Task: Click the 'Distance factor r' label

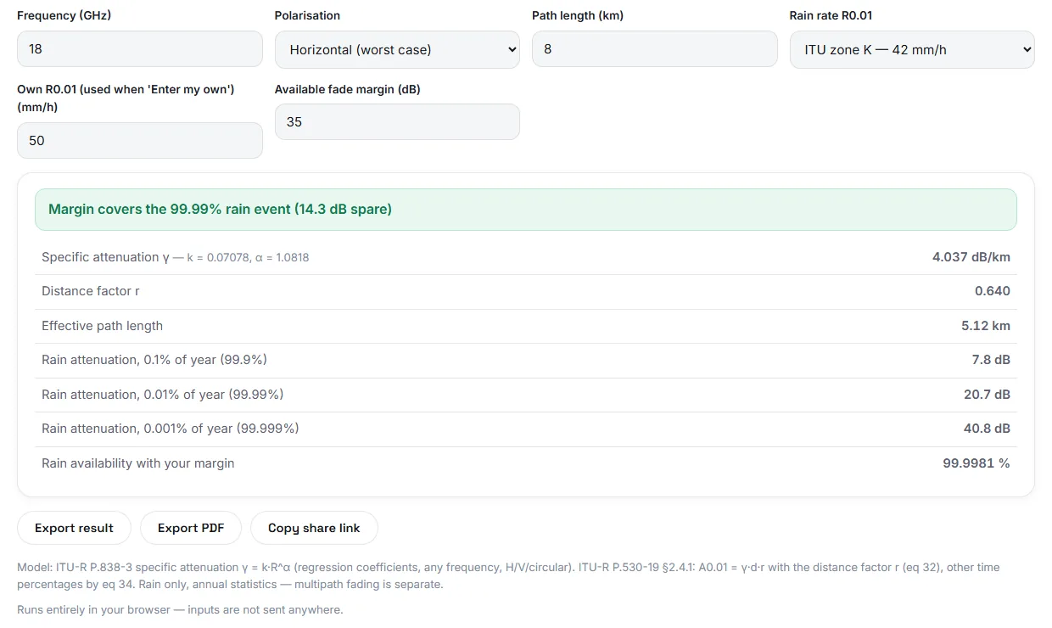Action: (91, 291)
